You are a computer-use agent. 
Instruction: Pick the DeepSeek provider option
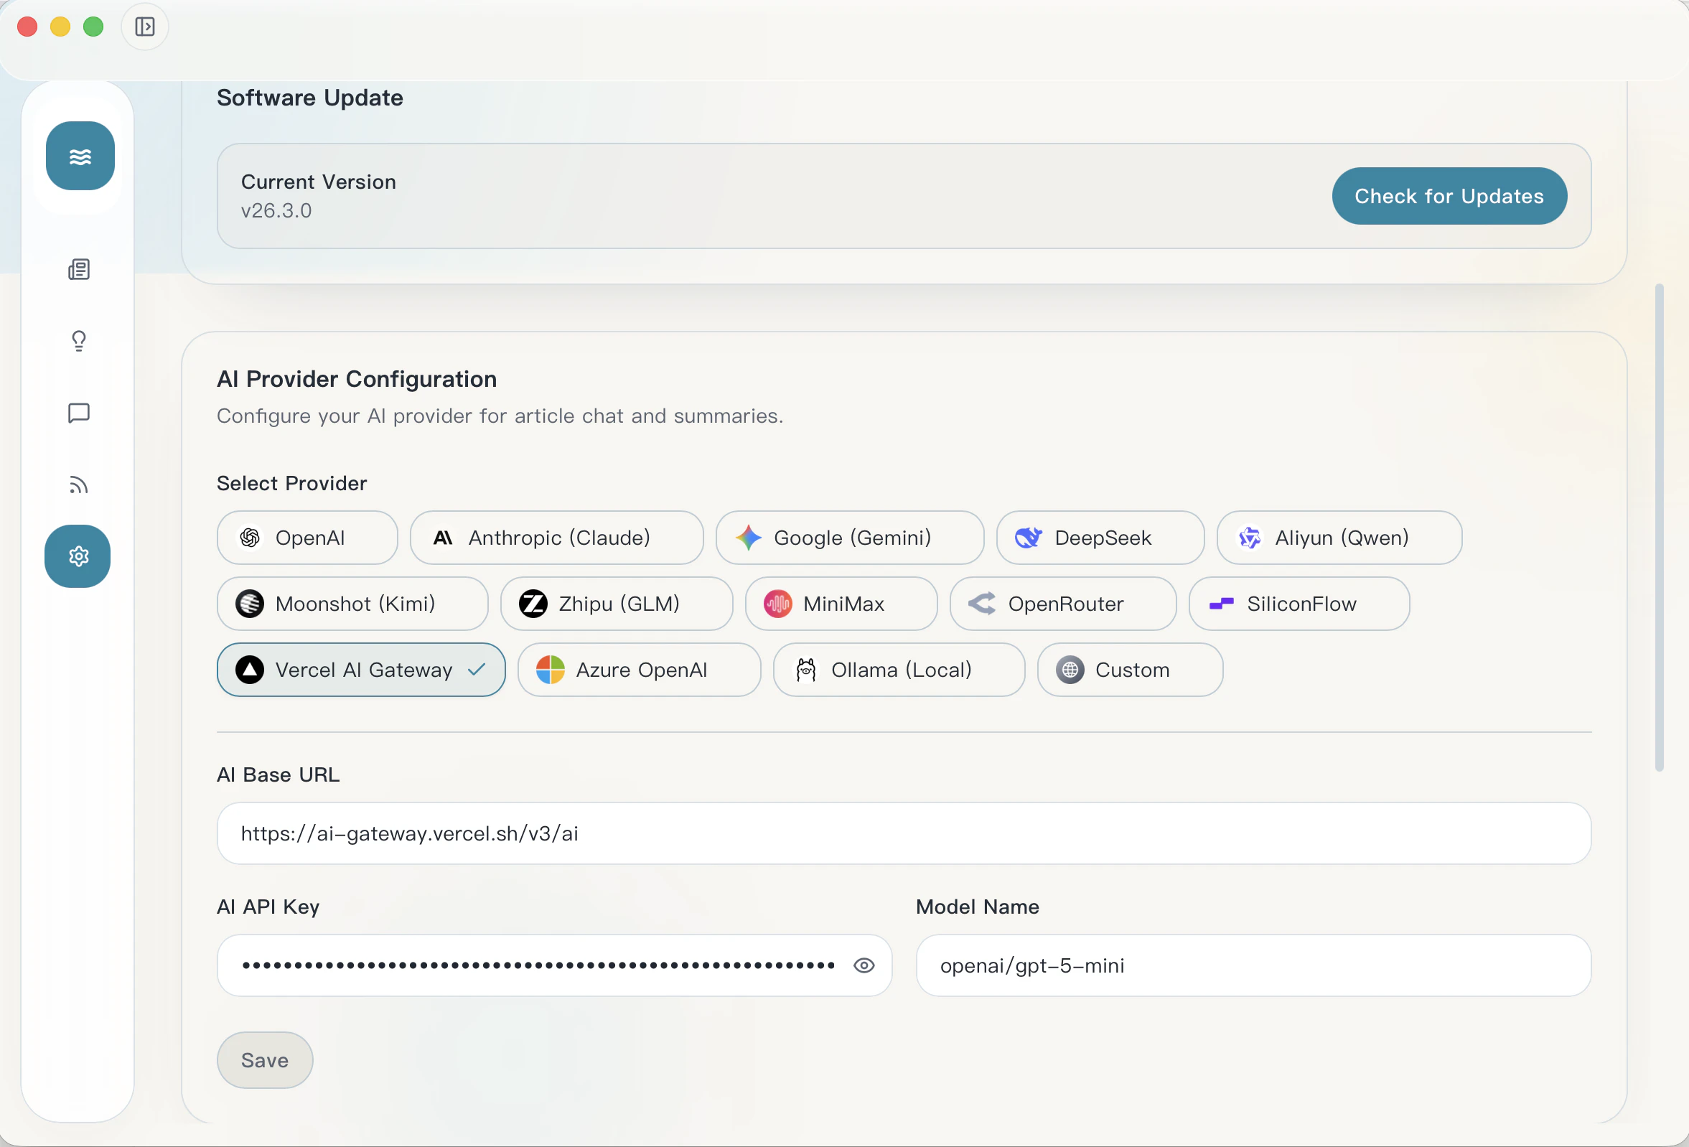(x=1100, y=538)
